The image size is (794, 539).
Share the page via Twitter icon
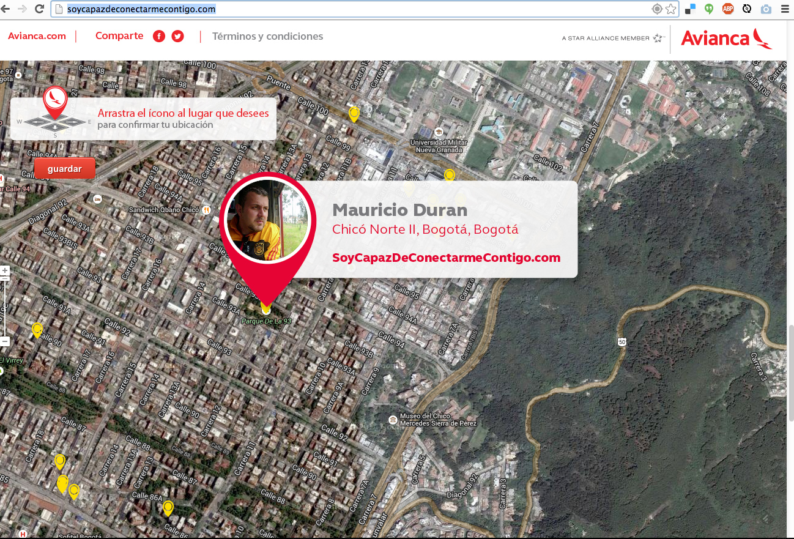tap(177, 36)
